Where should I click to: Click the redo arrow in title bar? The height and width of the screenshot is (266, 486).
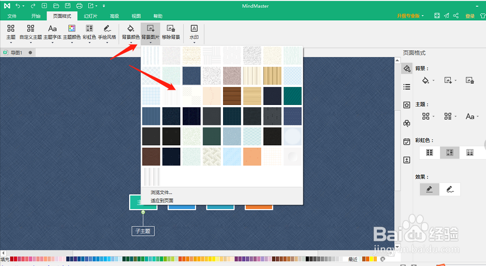pos(33,6)
